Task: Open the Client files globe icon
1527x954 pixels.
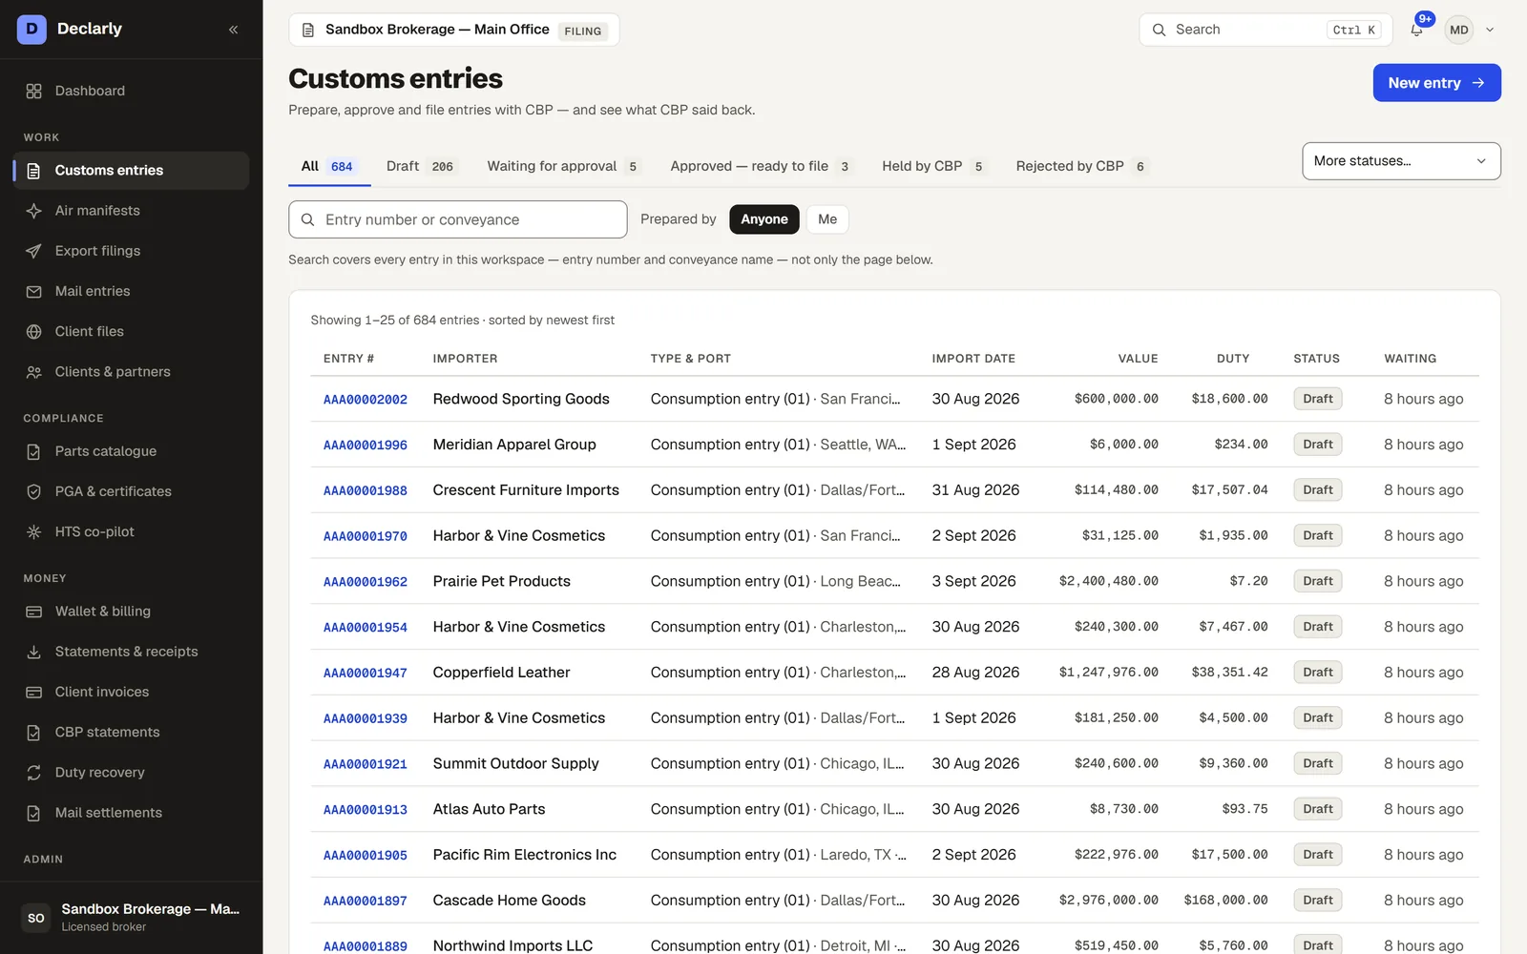Action: pyautogui.click(x=33, y=331)
